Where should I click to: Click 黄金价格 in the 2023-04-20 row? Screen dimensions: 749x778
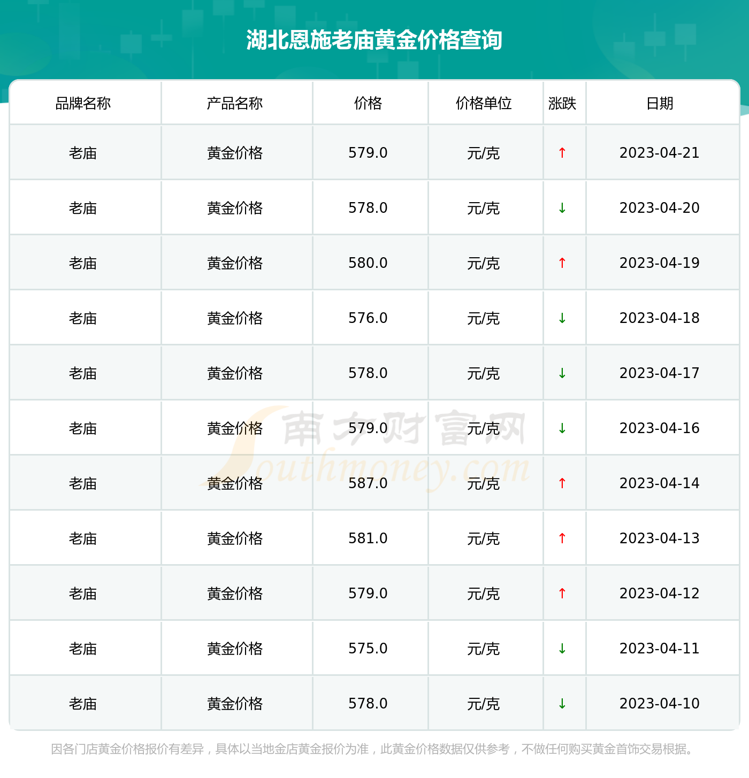235,209
